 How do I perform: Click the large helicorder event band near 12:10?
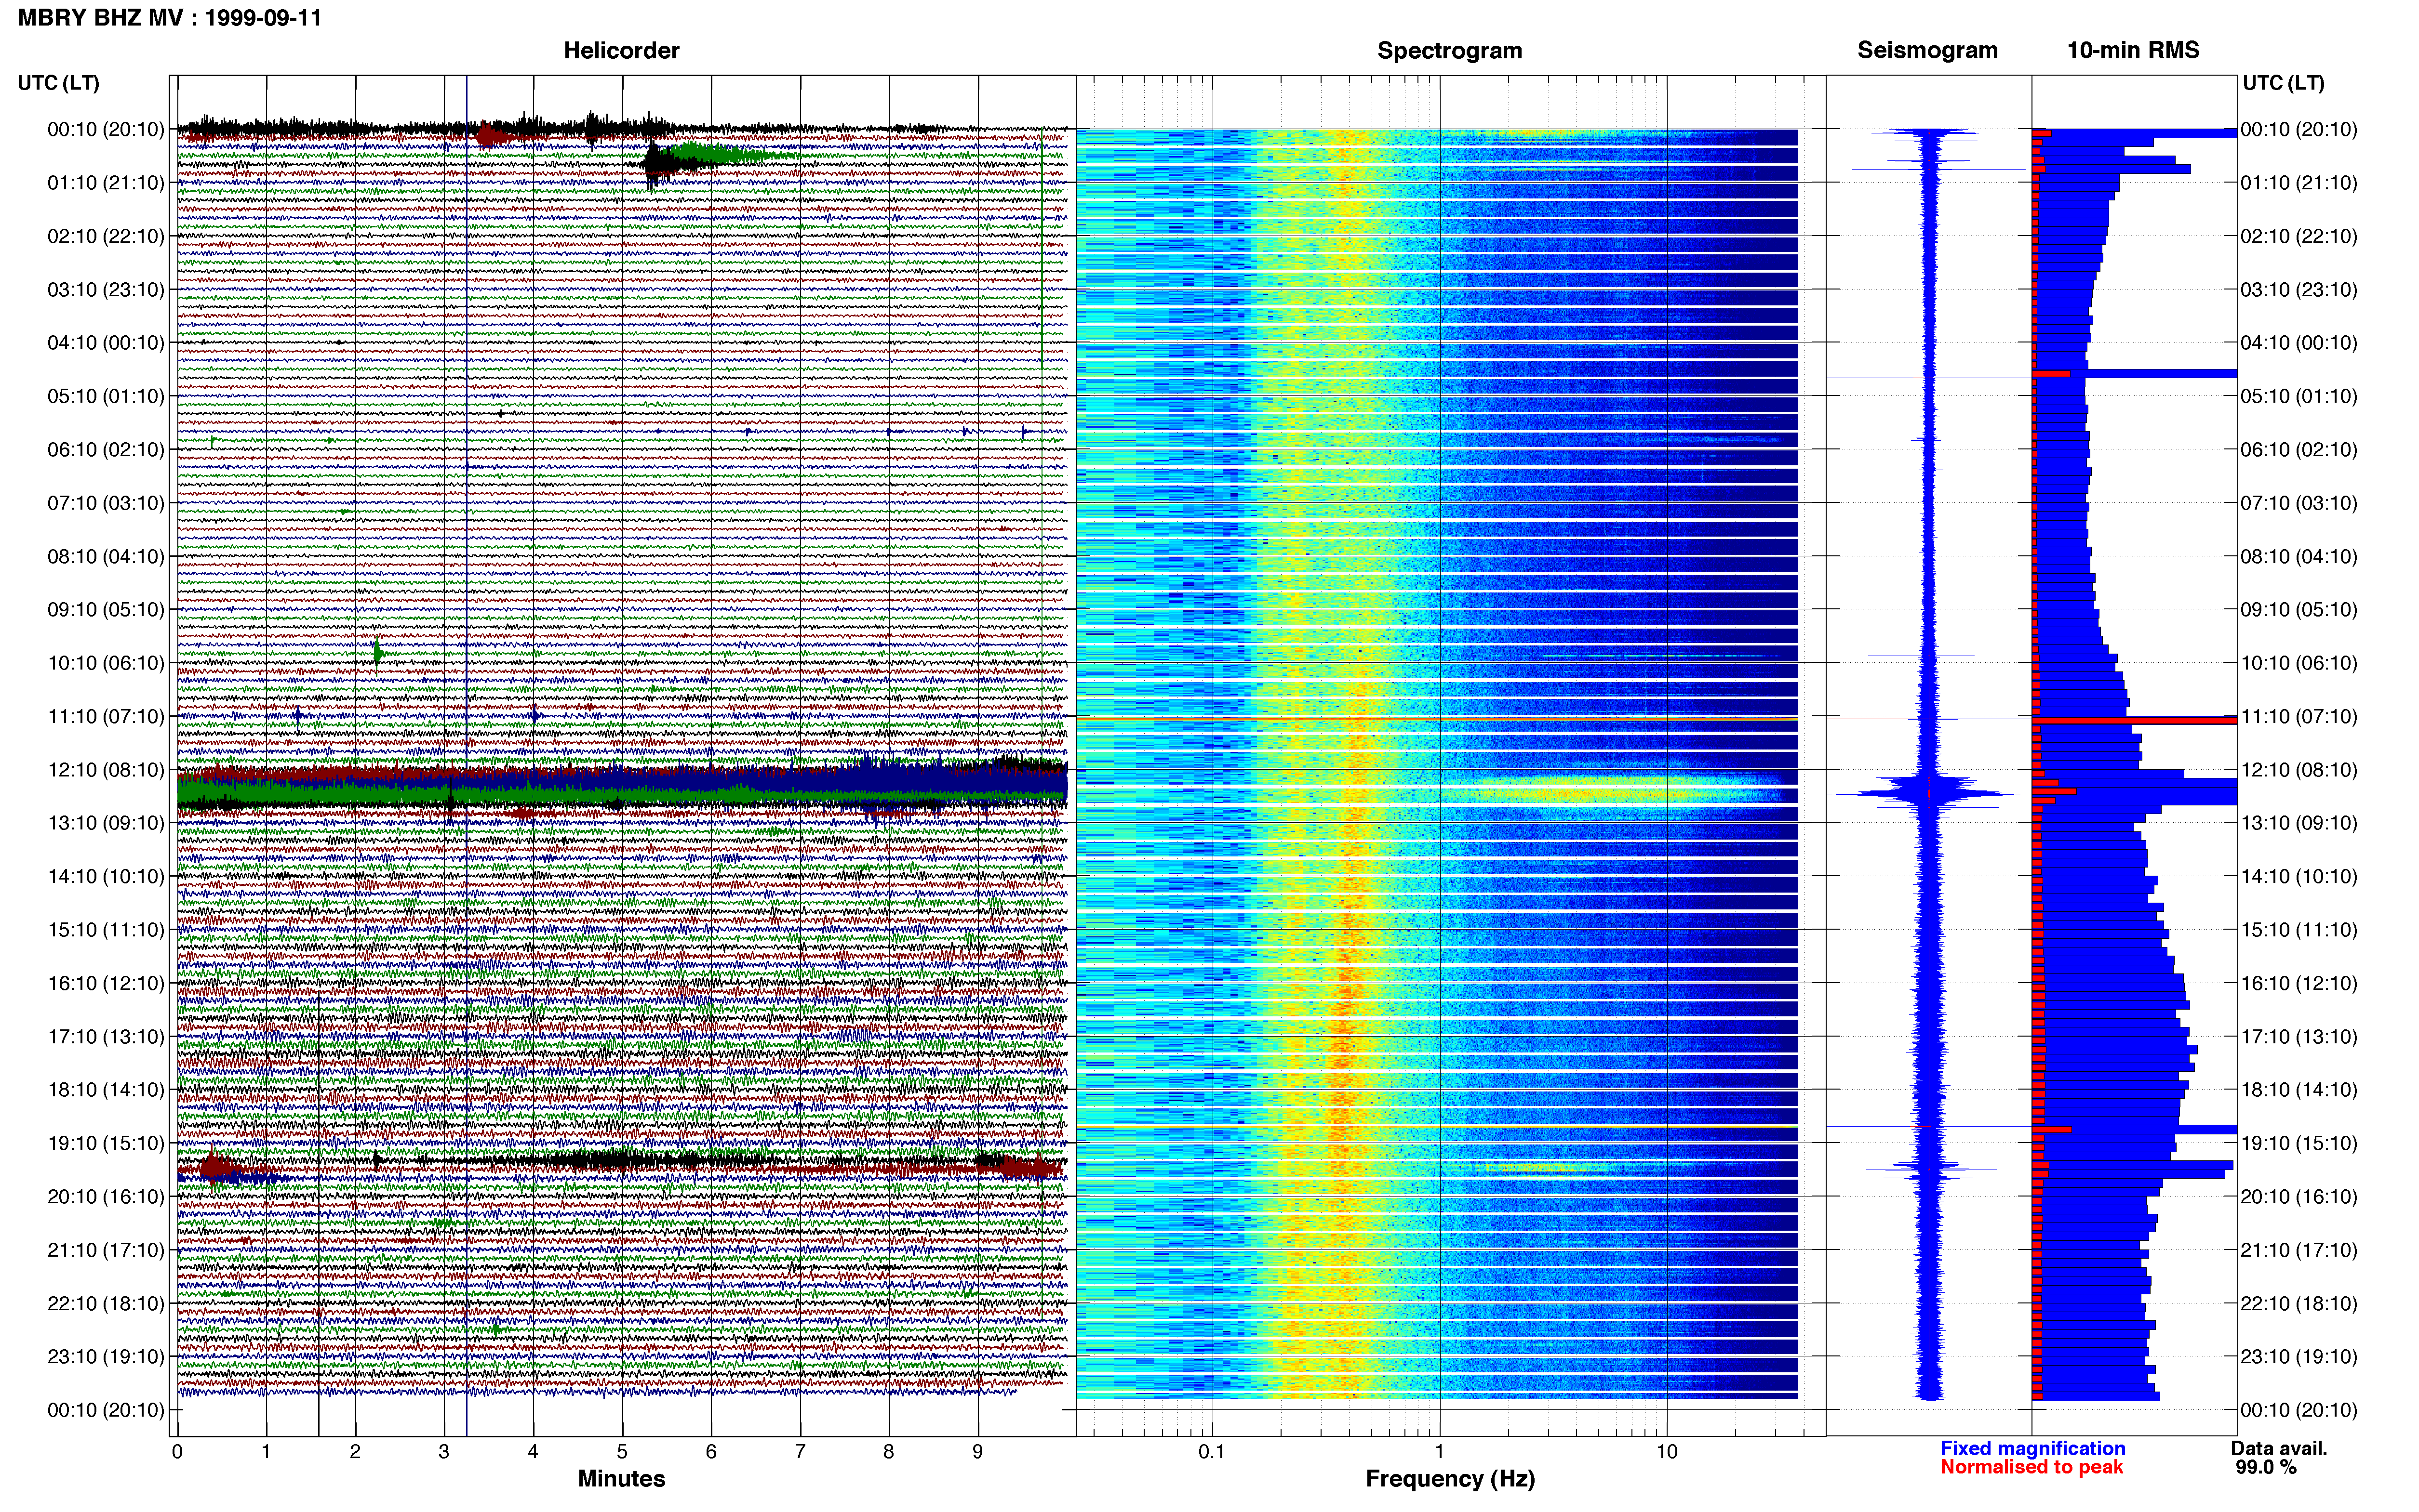(622, 786)
